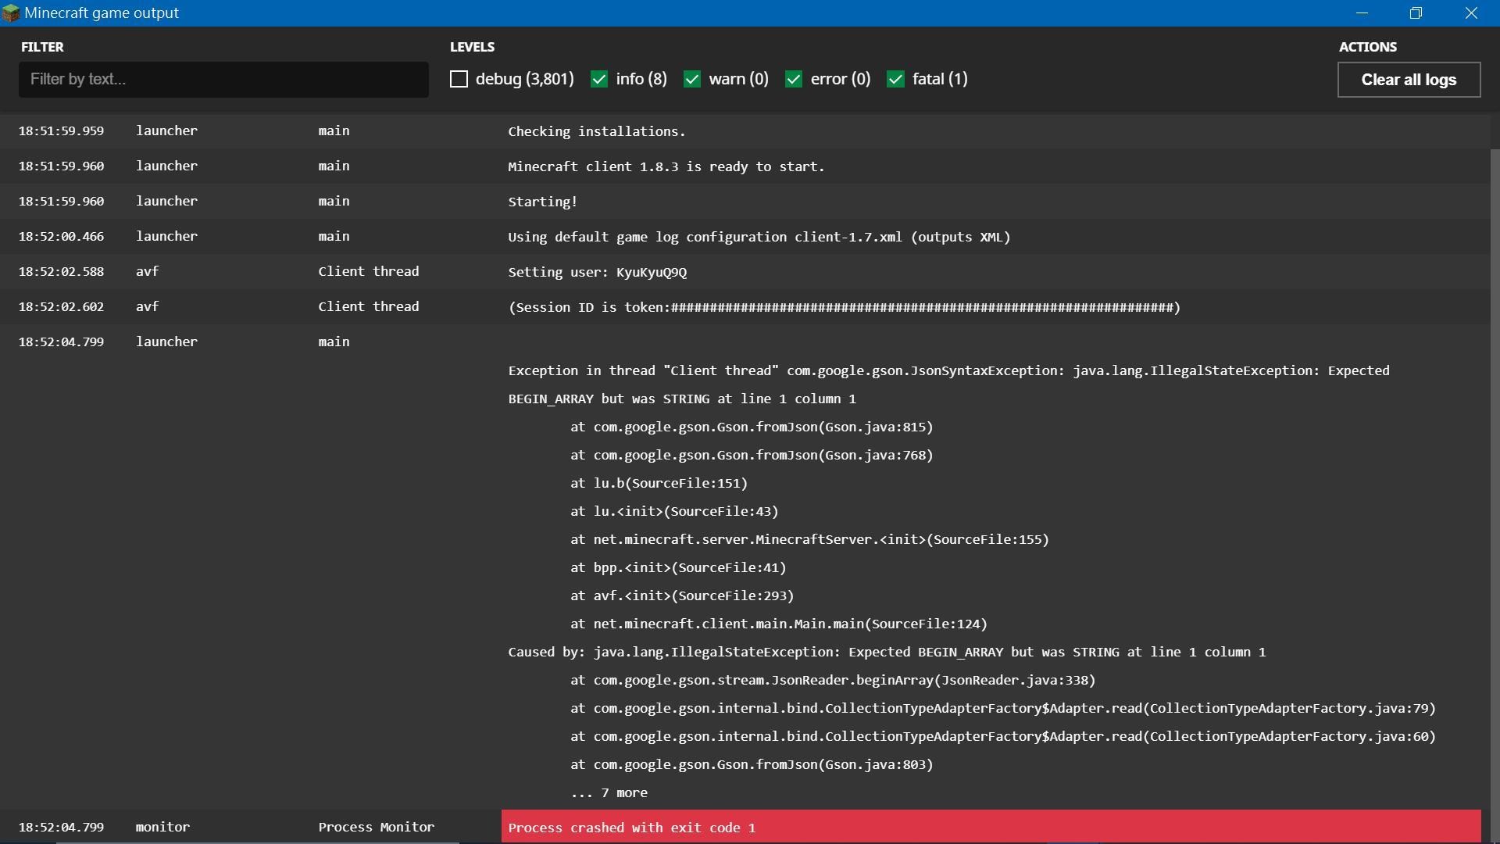Click the ACTIONS heading label

tap(1368, 47)
